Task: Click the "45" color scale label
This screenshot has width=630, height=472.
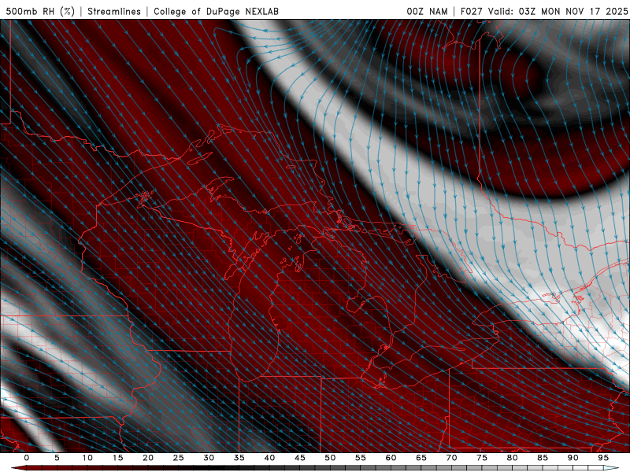Action: click(x=300, y=458)
